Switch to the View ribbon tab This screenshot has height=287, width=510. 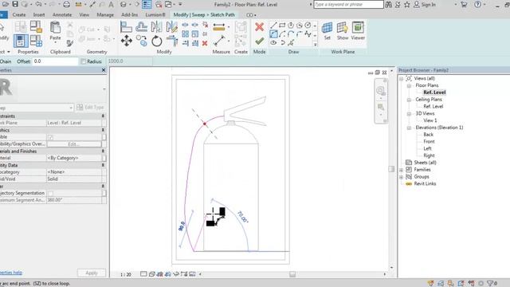point(84,14)
